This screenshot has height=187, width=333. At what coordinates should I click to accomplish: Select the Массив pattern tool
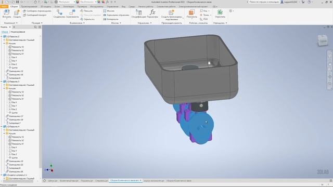click(109, 11)
